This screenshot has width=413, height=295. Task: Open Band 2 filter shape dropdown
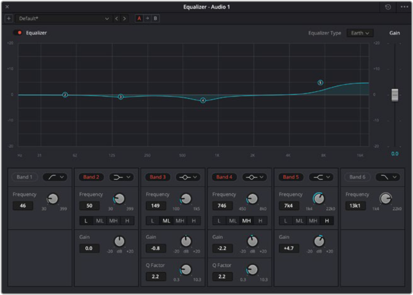click(x=121, y=177)
